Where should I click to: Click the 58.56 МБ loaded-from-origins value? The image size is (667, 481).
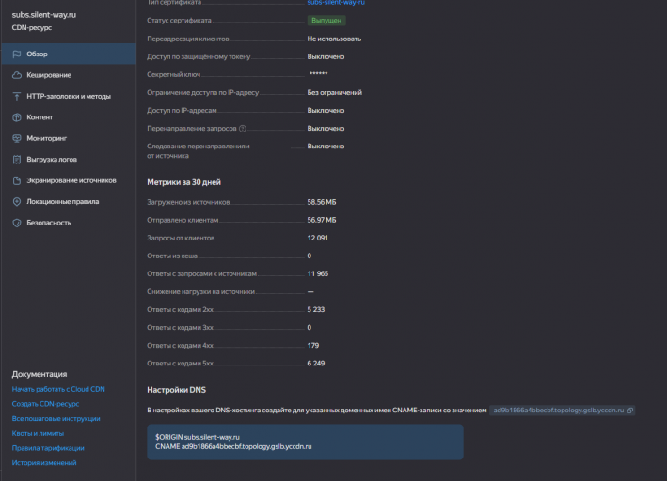(x=322, y=202)
